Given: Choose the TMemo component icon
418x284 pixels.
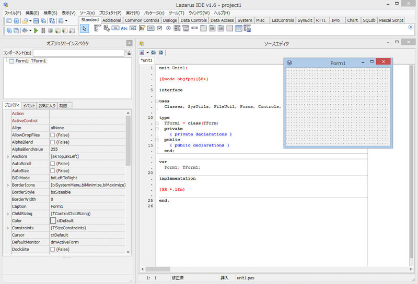Looking at the screenshot, I should click(x=142, y=28).
